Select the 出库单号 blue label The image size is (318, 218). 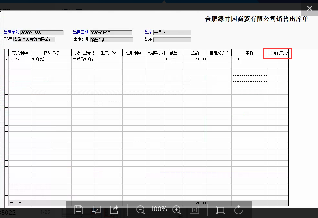pyautogui.click(x=11, y=32)
